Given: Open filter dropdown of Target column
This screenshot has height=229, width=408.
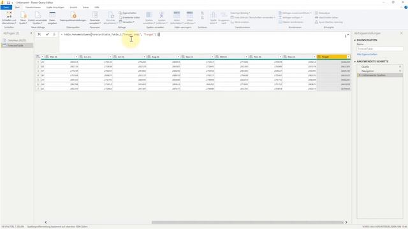Looking at the screenshot, I should coord(348,57).
